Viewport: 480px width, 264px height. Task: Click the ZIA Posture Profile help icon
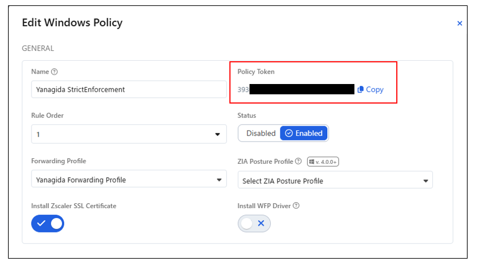(x=298, y=162)
